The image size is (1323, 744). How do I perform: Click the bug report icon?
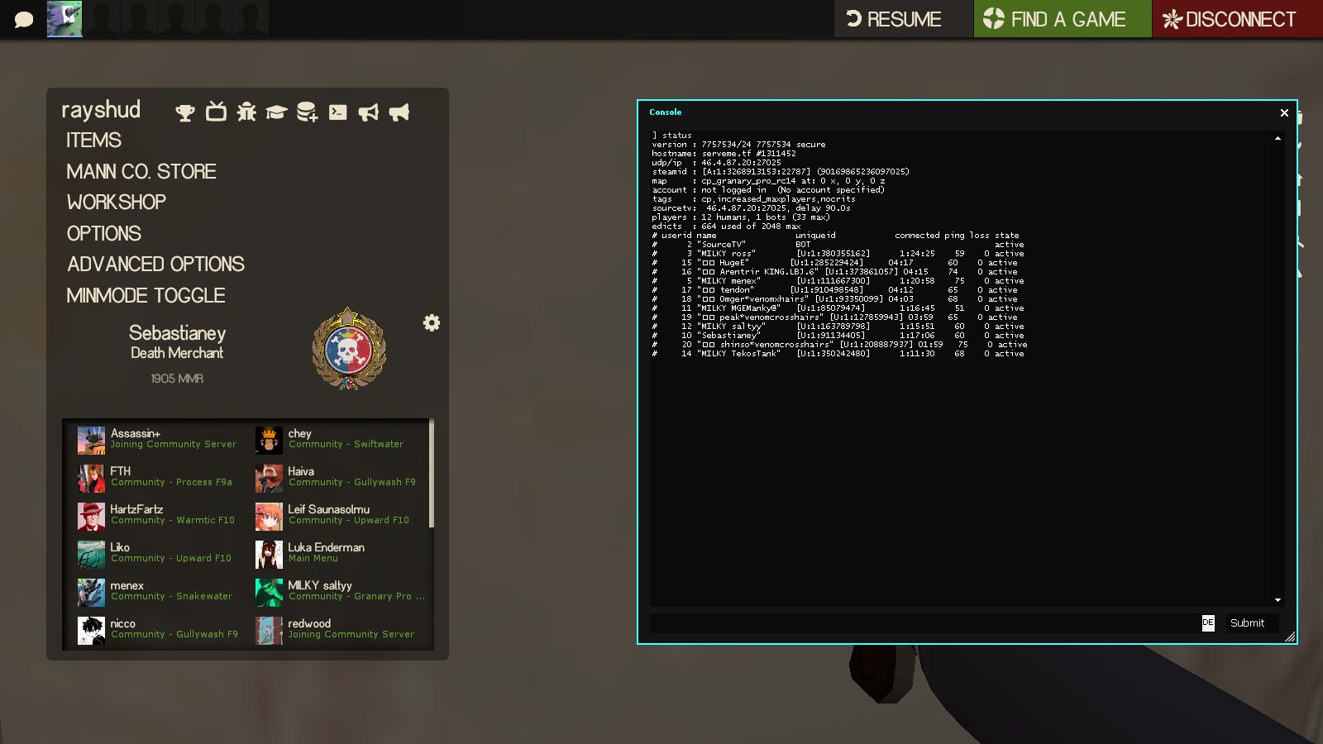coord(246,112)
